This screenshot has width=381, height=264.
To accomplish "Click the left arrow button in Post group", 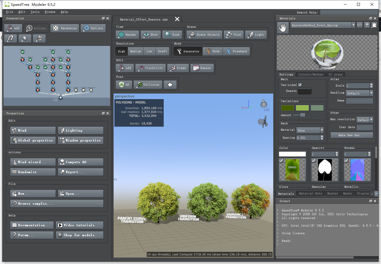I will [x=170, y=84].
